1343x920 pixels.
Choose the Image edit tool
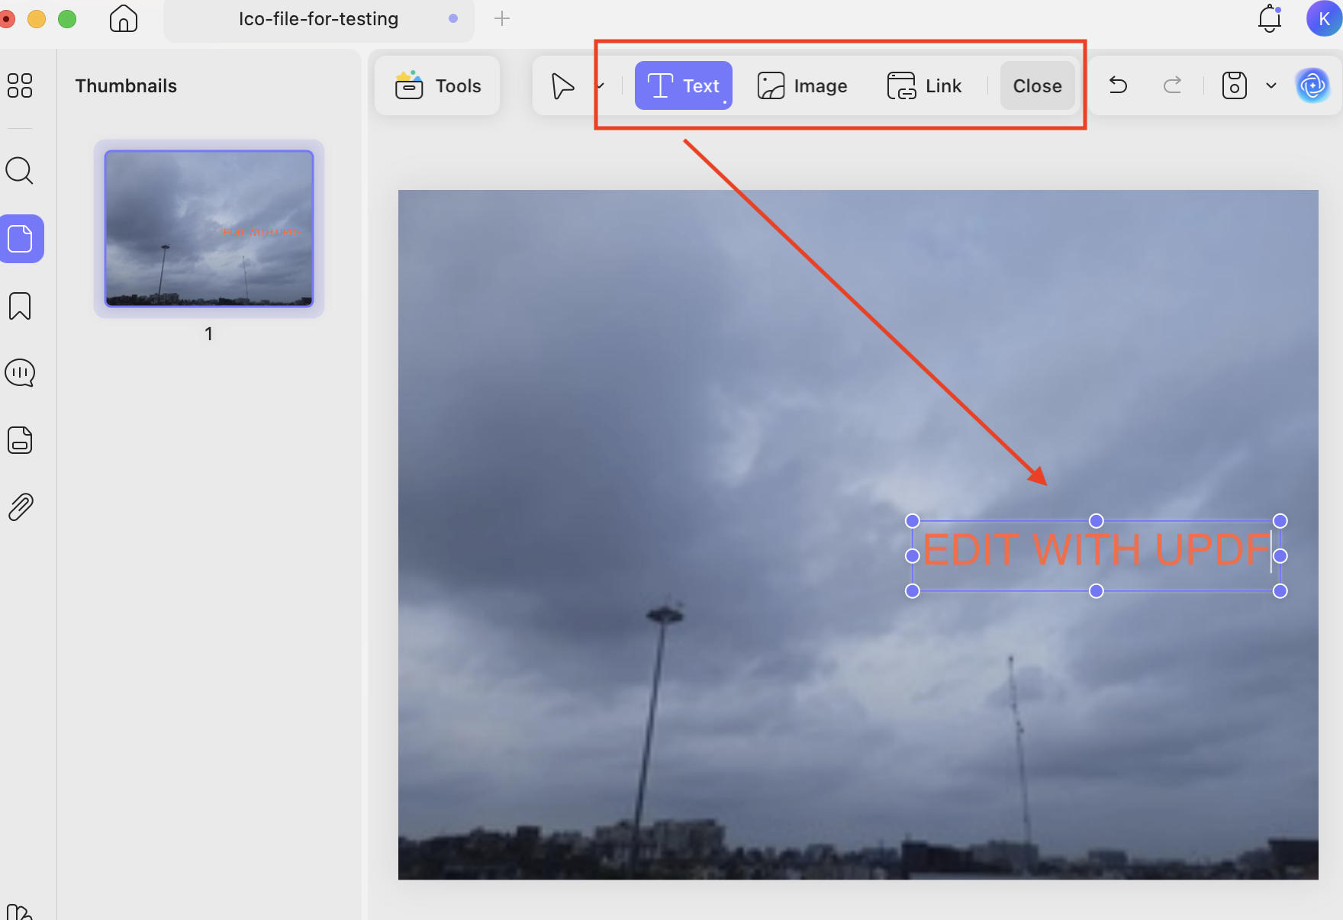pyautogui.click(x=802, y=85)
